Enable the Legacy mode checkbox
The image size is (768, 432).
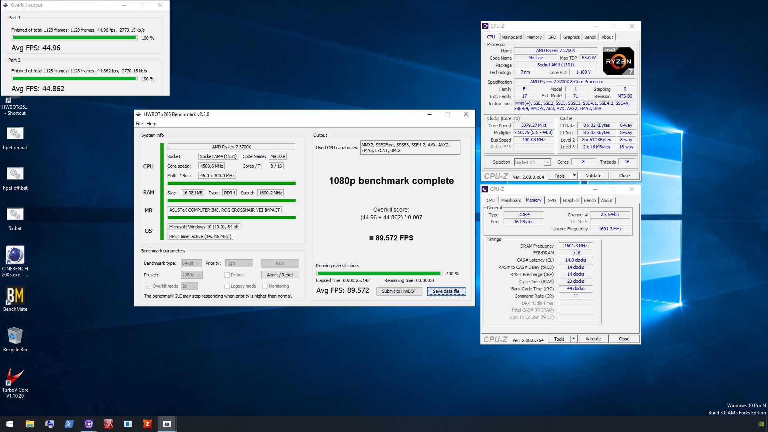(x=227, y=286)
